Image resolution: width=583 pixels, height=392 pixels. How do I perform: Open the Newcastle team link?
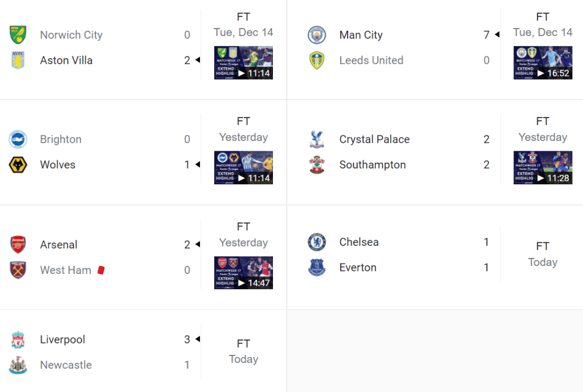(66, 365)
